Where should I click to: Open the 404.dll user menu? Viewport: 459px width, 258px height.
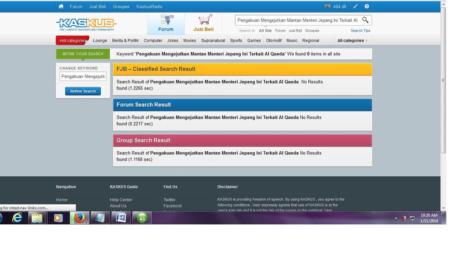point(340,6)
